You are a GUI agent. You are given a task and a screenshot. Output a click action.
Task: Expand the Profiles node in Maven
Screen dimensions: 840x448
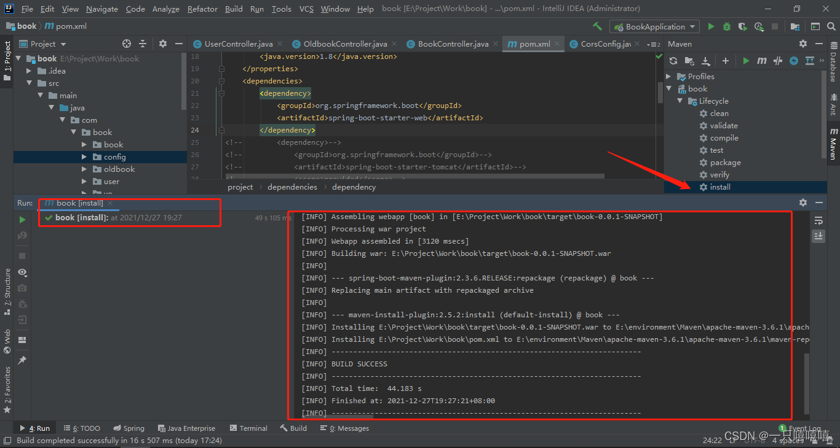click(x=669, y=76)
